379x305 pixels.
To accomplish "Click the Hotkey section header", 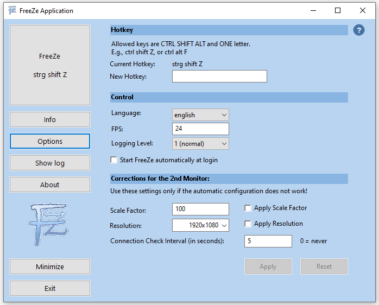I will tap(229, 30).
